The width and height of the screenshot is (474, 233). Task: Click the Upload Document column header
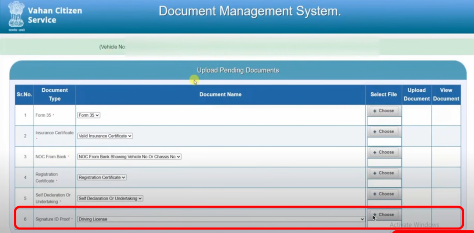(417, 95)
